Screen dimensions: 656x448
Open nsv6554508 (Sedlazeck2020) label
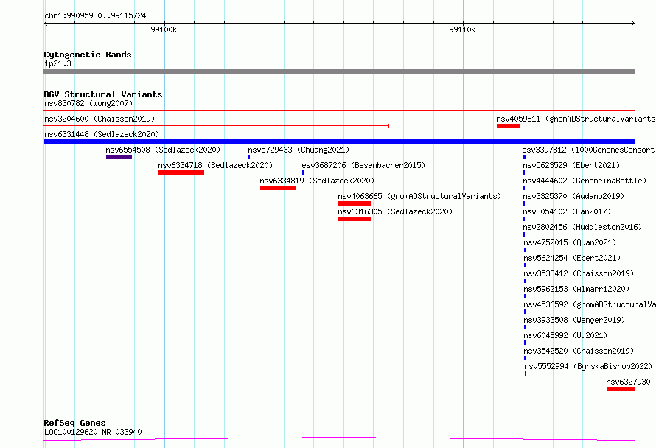163,150
